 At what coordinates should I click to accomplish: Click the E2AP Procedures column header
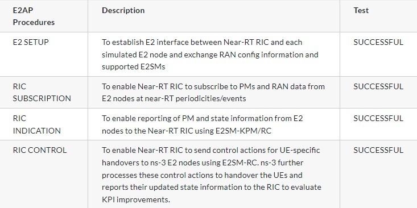[x=34, y=16]
